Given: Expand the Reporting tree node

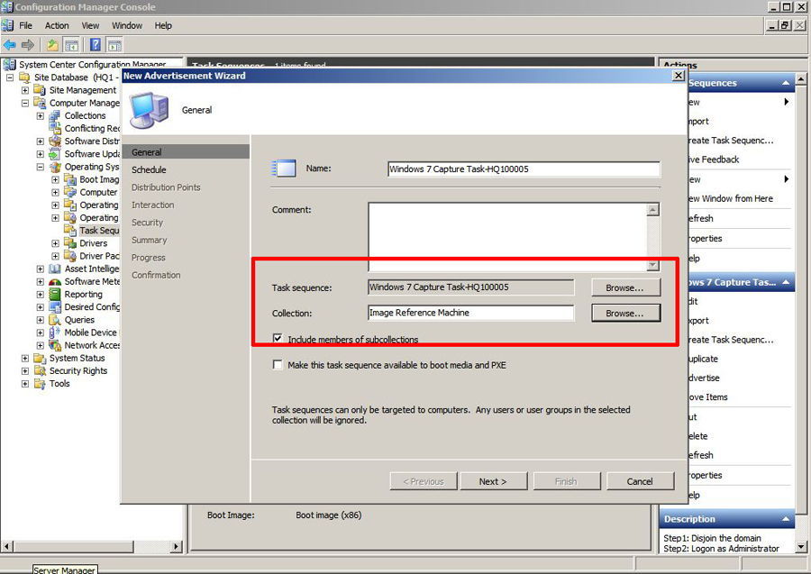Looking at the screenshot, I should coord(41,295).
